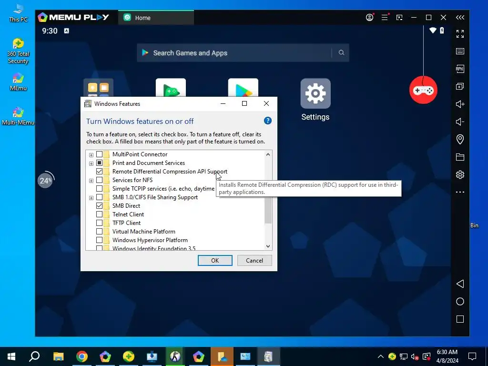Open MEmu sidebar settings gear
The width and height of the screenshot is (488, 366).
click(x=460, y=174)
